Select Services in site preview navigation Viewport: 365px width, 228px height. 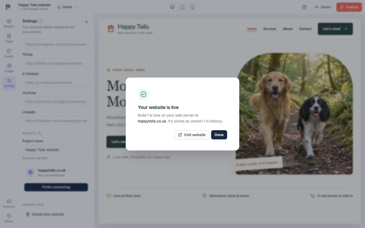pos(270,29)
